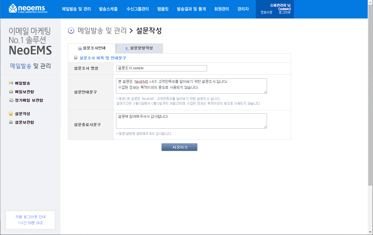Click the 슈퍼관리자 님 (admin) text

tap(280, 7)
